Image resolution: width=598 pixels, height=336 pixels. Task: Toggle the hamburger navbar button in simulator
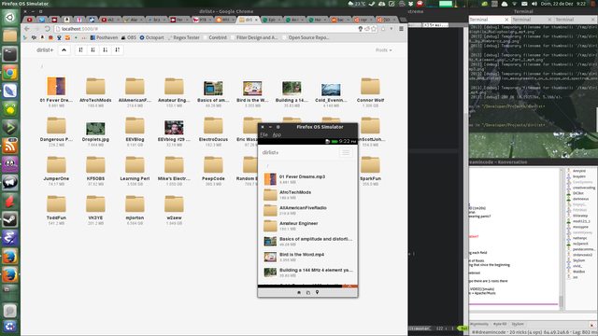pyautogui.click(x=346, y=152)
